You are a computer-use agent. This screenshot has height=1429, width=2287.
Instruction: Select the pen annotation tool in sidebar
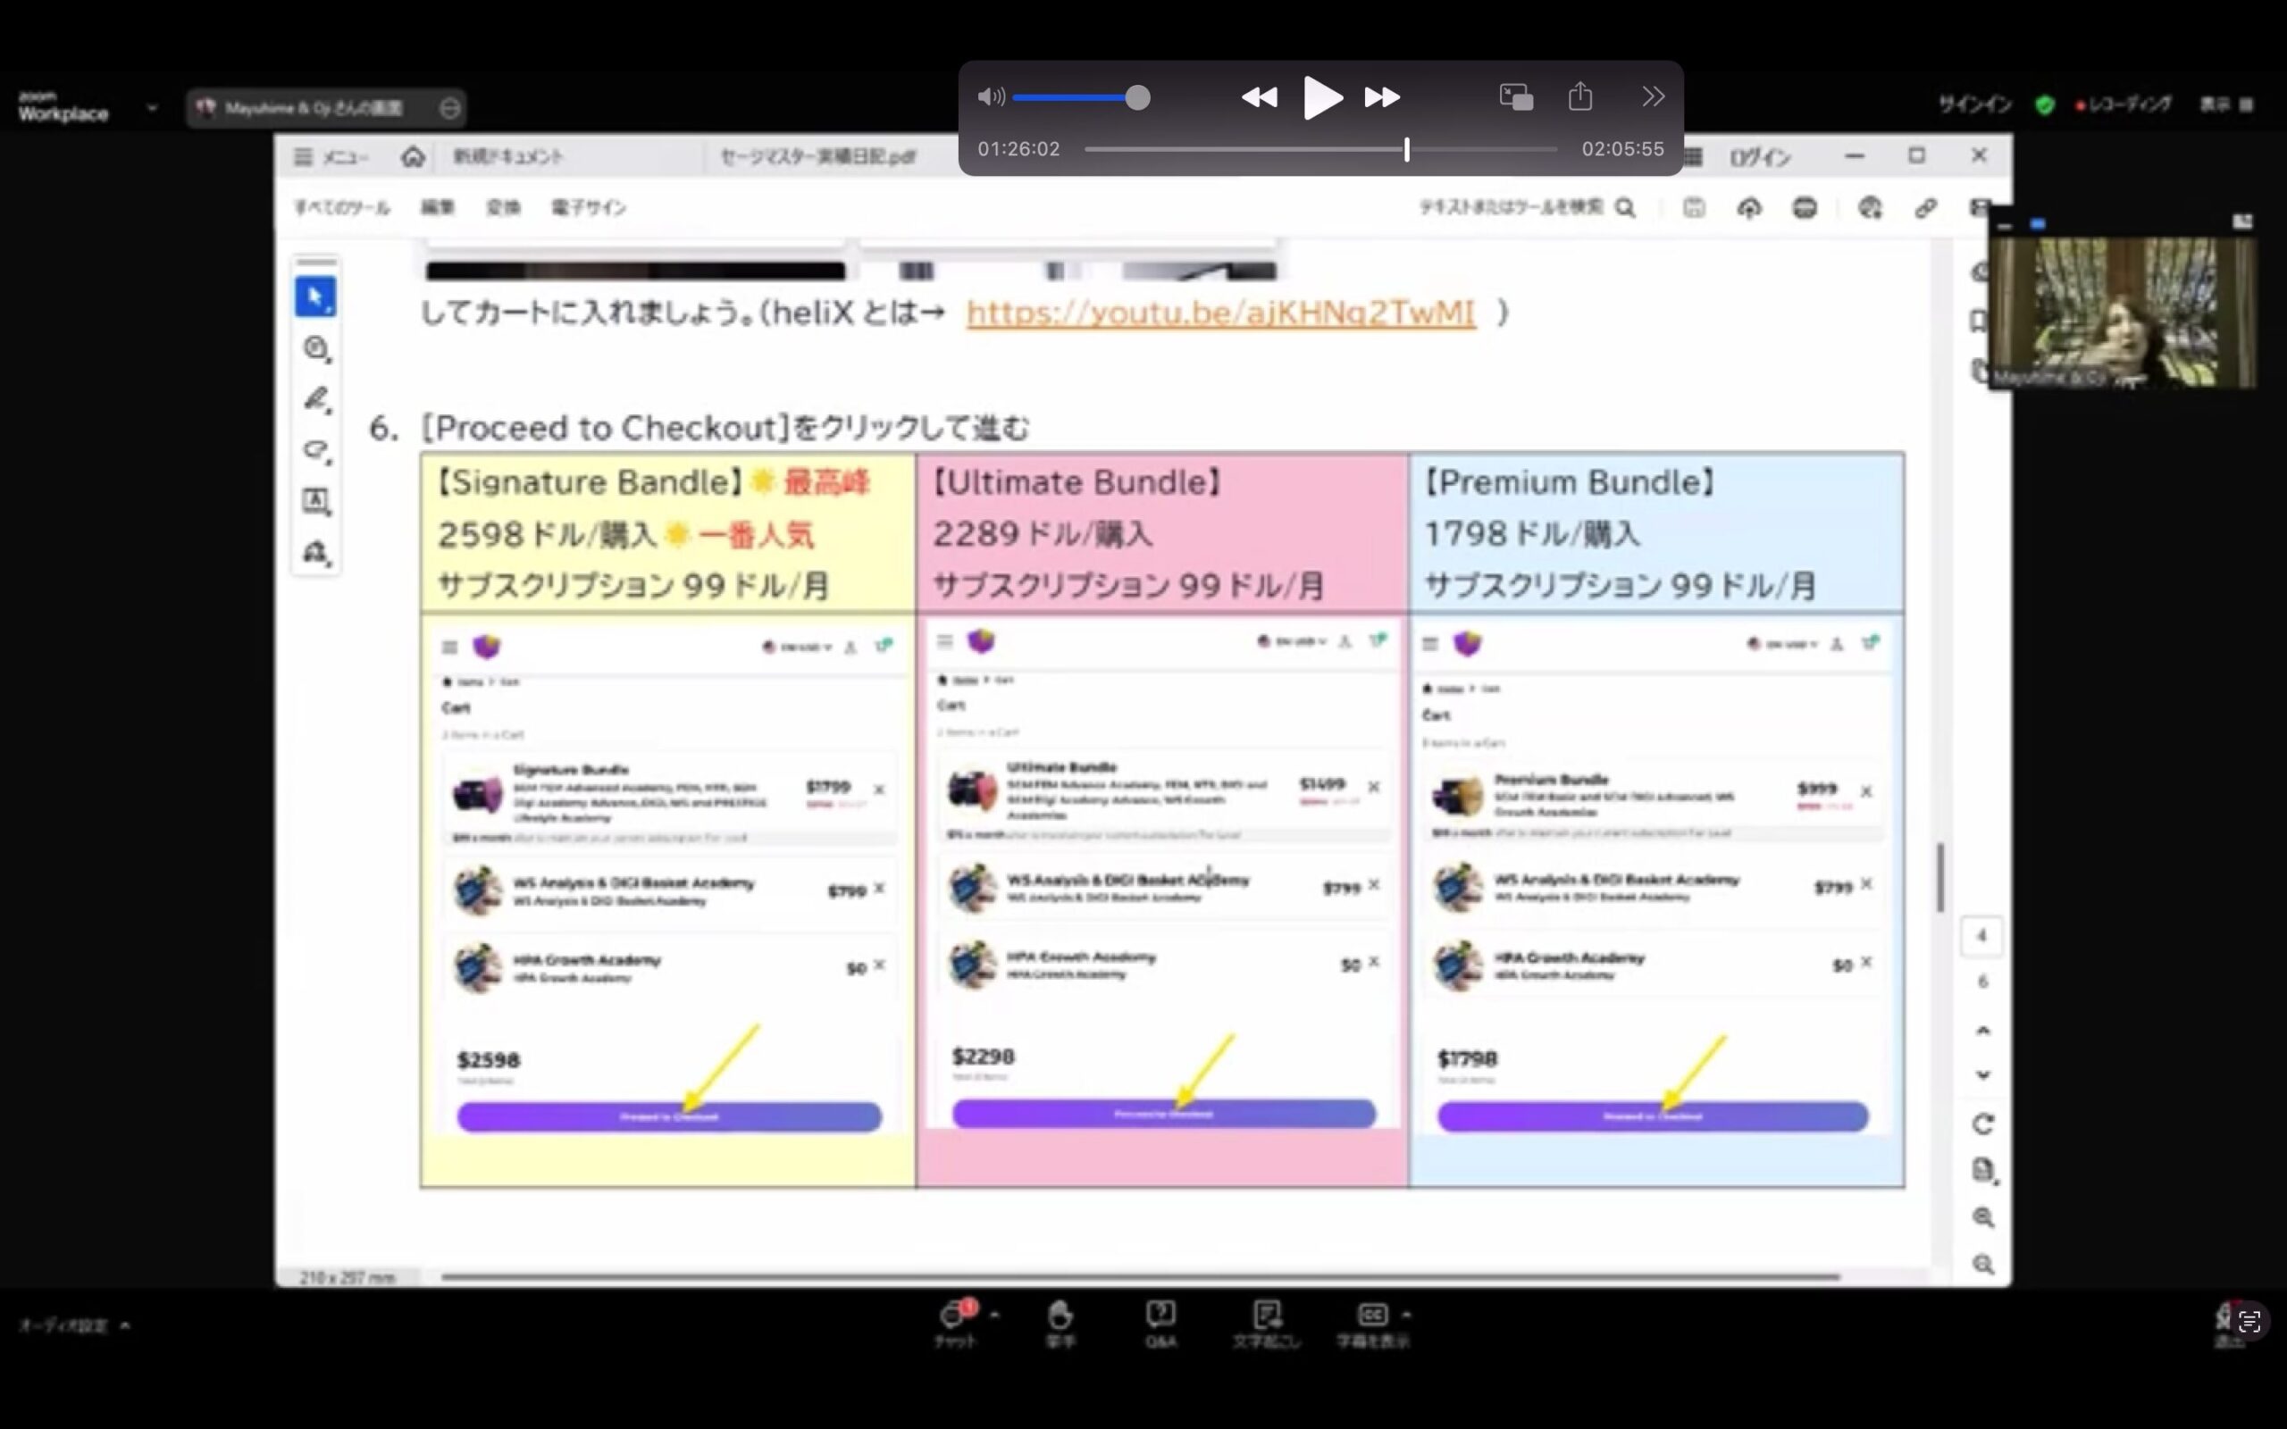[x=315, y=399]
